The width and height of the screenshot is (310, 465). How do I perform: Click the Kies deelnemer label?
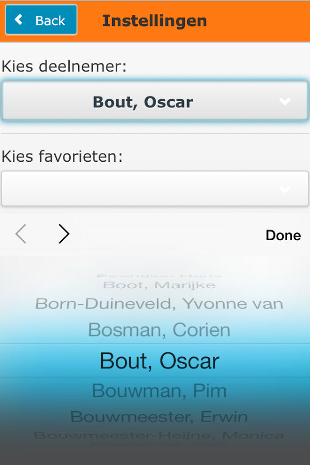click(x=64, y=66)
